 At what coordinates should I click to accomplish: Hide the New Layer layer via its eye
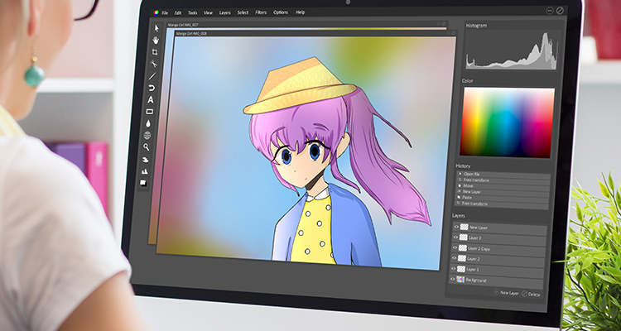pyautogui.click(x=456, y=227)
